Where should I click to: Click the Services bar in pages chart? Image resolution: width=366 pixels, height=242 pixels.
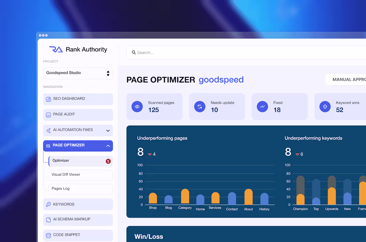216,198
